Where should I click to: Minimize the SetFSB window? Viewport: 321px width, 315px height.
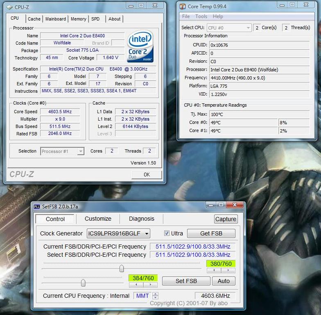click(x=211, y=205)
